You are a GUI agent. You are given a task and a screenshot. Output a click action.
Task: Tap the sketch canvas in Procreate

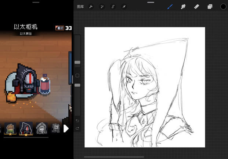pos(145,87)
